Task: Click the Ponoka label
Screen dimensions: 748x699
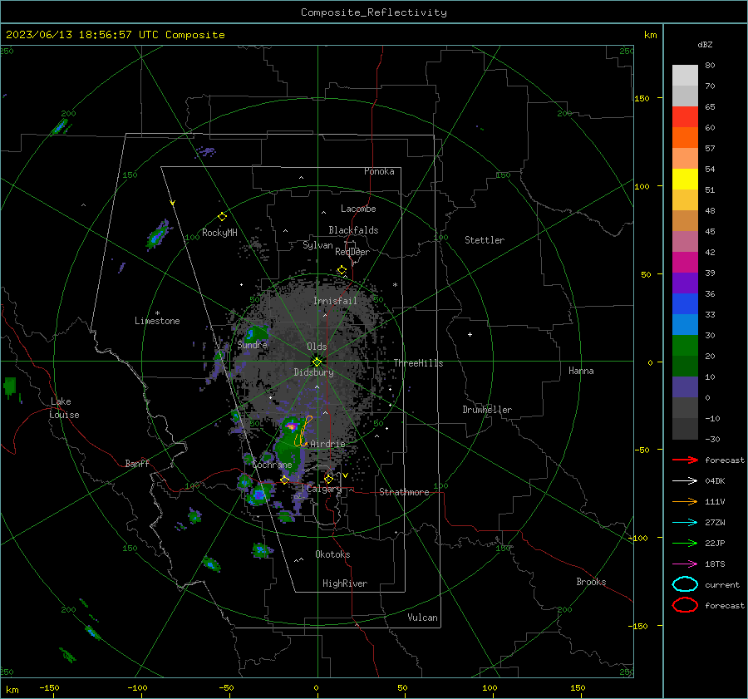Action: pyautogui.click(x=379, y=171)
